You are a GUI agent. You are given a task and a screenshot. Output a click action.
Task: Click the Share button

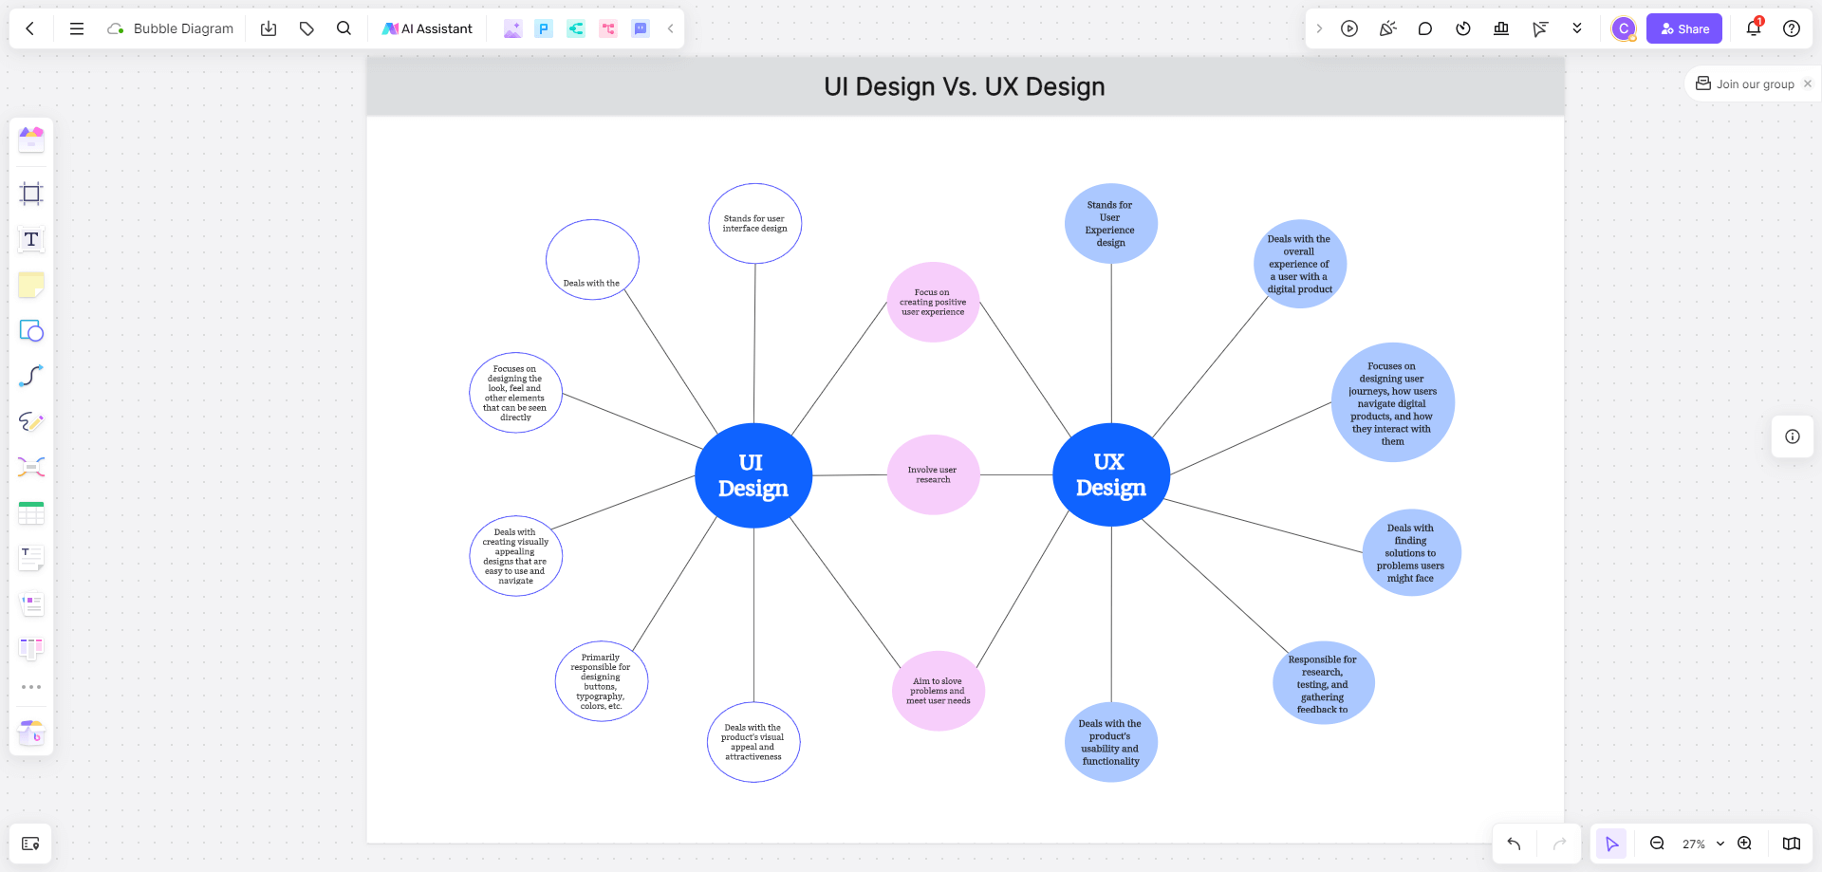pyautogui.click(x=1683, y=28)
